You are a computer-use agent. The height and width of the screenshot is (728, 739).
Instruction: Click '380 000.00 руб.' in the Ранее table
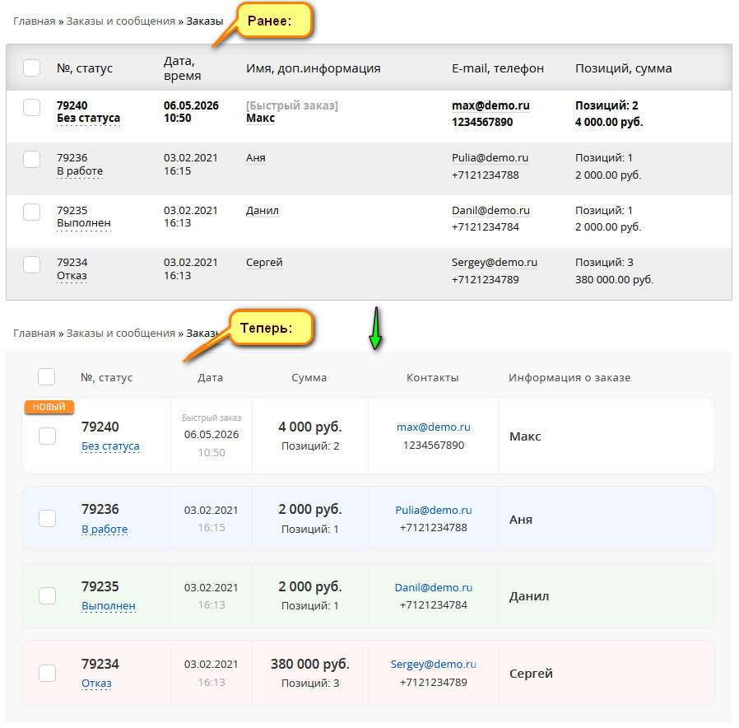614,280
